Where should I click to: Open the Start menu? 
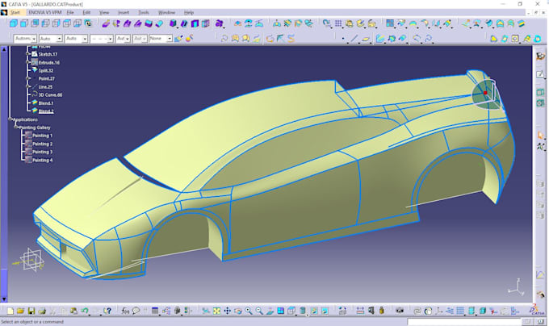coord(15,13)
